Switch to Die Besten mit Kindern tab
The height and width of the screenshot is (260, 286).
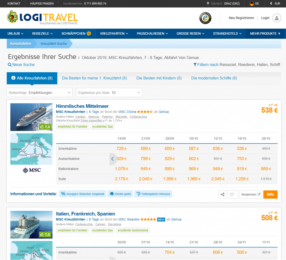click(x=159, y=78)
